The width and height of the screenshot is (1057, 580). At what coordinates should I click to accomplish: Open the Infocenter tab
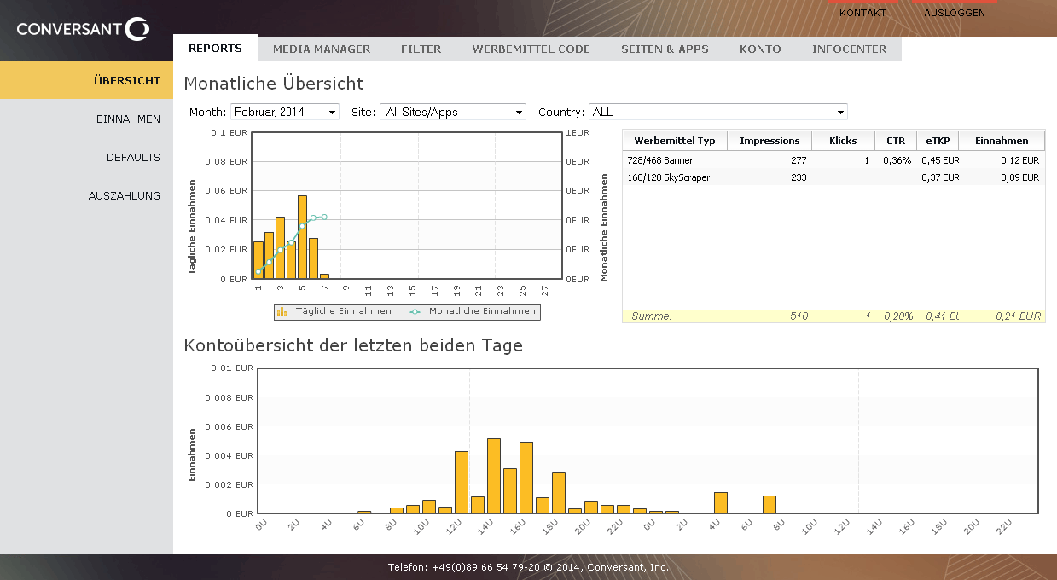[849, 49]
